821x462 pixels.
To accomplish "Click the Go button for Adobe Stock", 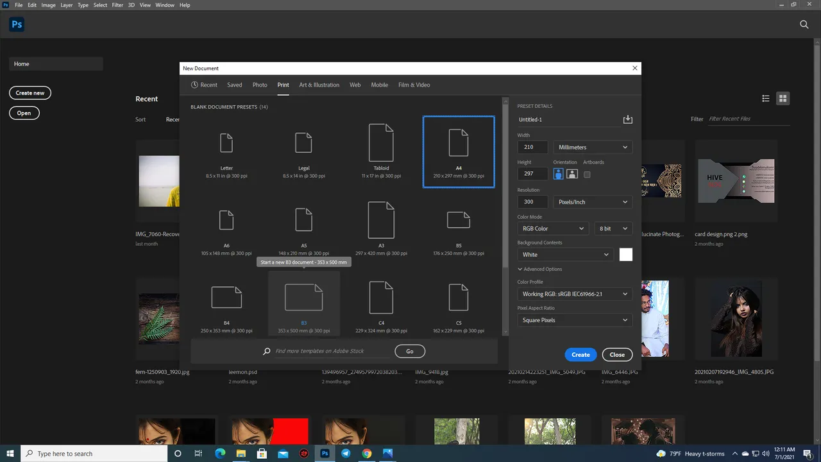I will (410, 351).
